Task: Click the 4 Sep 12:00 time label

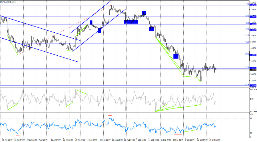Action: (141, 140)
